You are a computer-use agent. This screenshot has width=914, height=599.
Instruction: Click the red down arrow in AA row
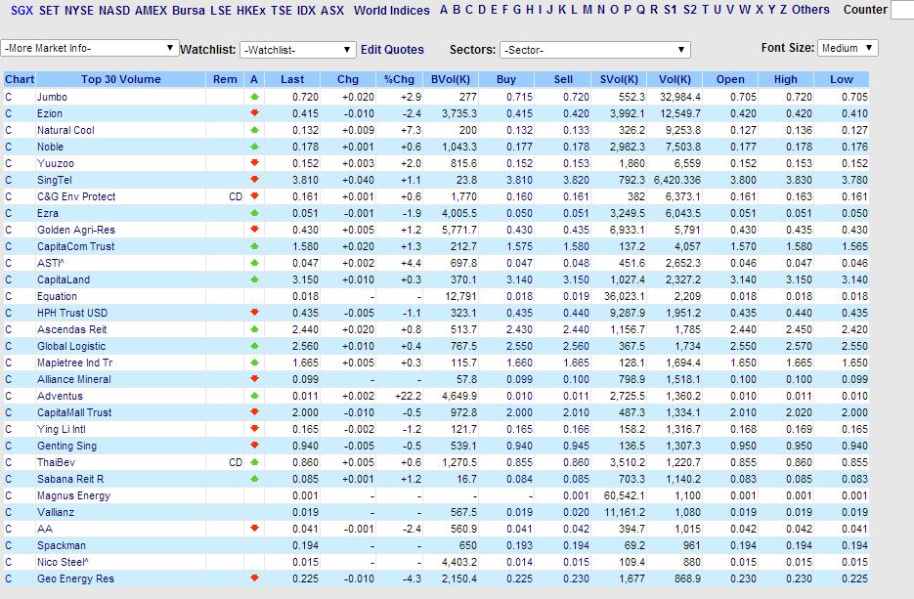tap(254, 528)
